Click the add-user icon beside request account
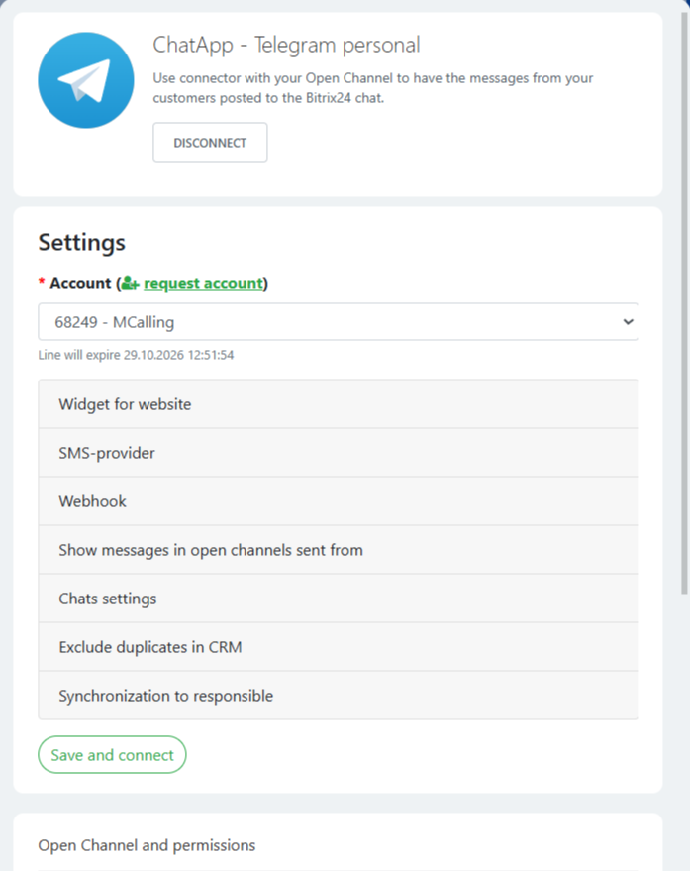This screenshot has height=871, width=690. [130, 284]
